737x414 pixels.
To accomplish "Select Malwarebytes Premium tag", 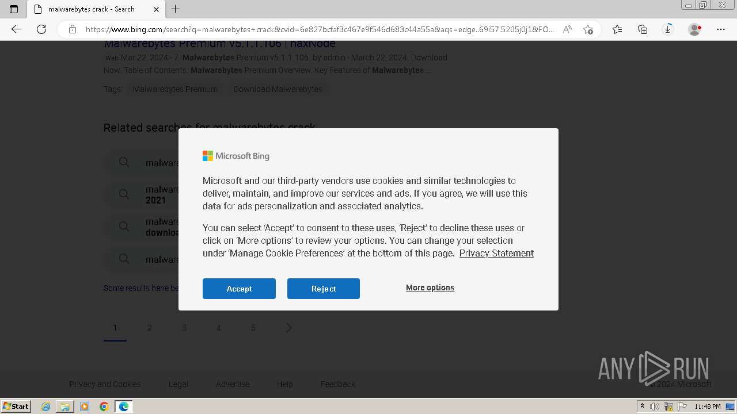I will point(175,89).
